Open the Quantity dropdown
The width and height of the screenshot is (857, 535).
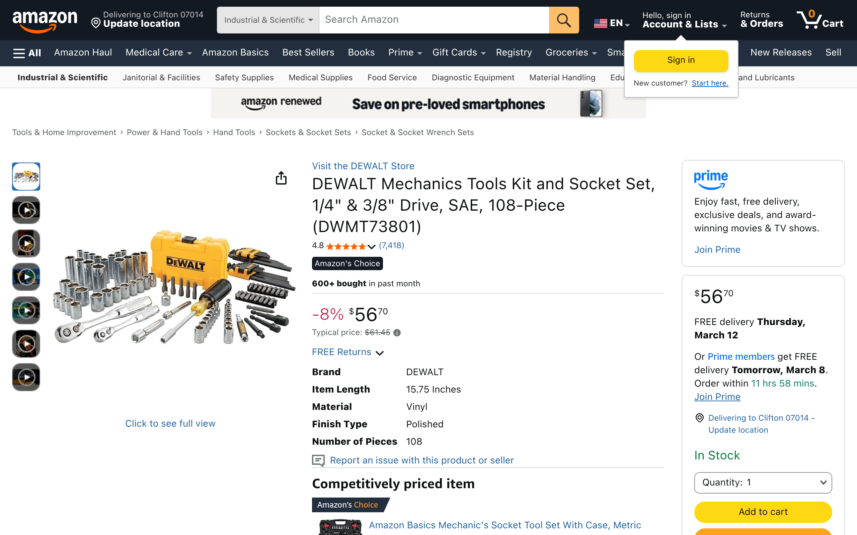tap(763, 483)
